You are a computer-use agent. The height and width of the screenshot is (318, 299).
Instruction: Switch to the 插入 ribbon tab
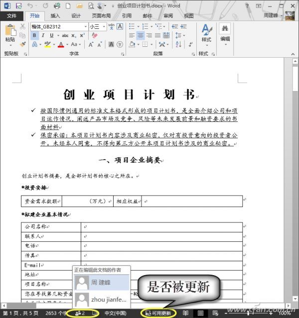[x=55, y=15]
